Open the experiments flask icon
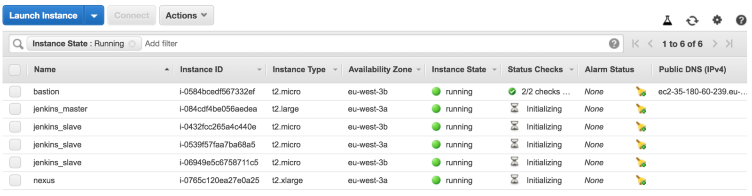This screenshot has width=752, height=196. [x=667, y=20]
